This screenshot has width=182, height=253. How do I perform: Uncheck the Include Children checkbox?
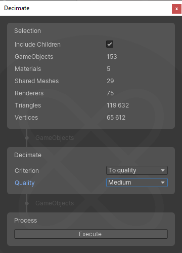coord(110,44)
